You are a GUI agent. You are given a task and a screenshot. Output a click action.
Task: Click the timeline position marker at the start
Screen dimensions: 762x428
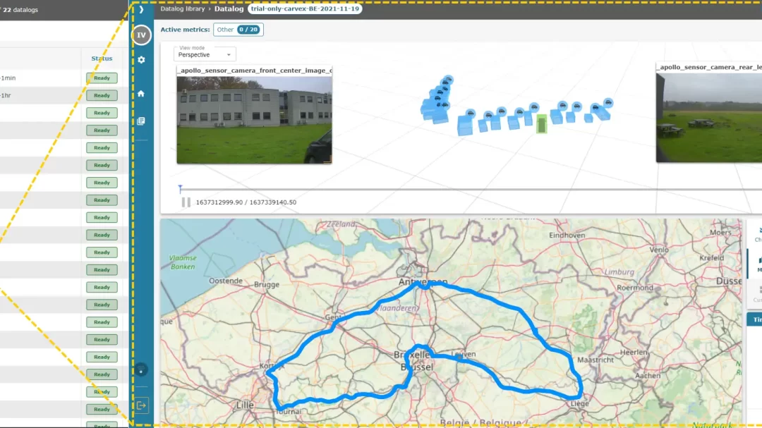coord(181,188)
